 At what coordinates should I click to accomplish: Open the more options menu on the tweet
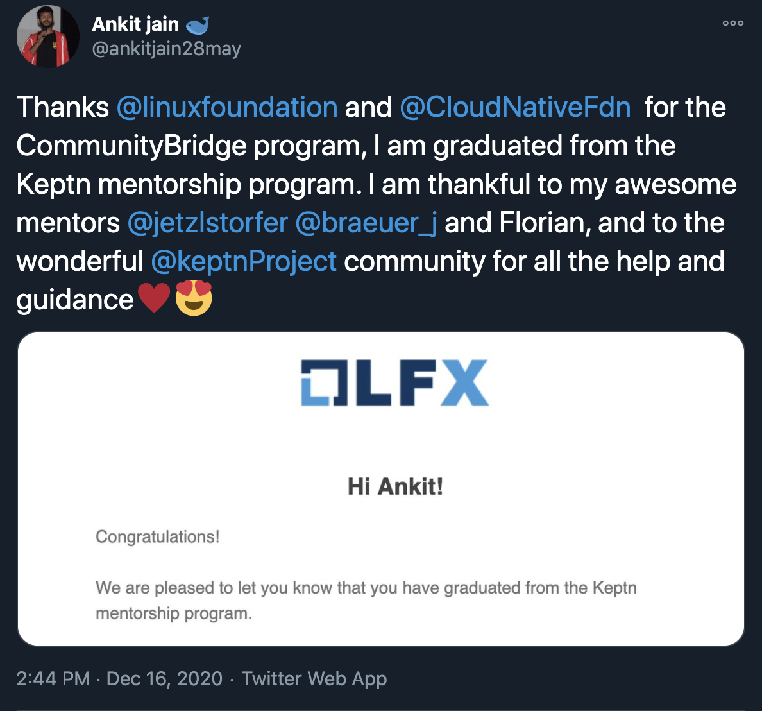[732, 22]
